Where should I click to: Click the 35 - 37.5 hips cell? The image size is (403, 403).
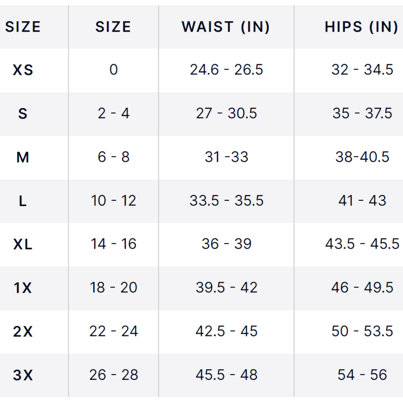pos(362,114)
